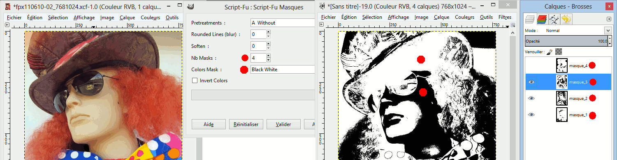Open the Colors Mask dropdown

point(283,69)
